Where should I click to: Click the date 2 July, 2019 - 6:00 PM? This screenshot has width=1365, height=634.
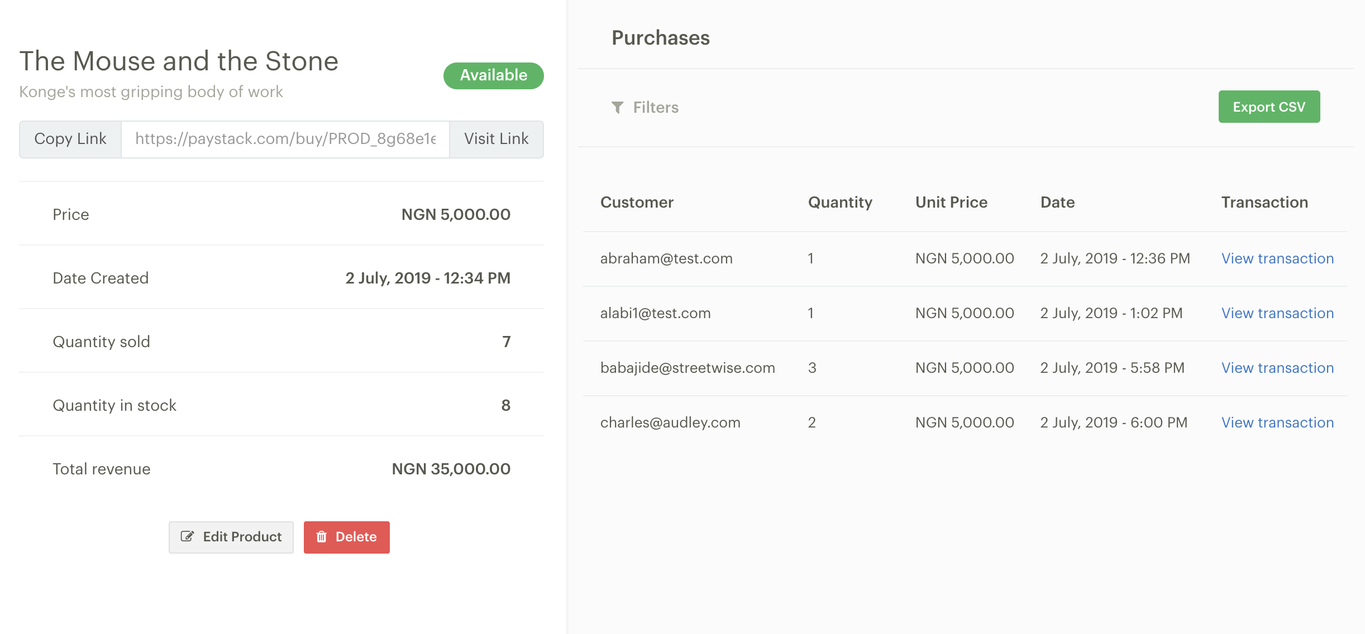point(1114,422)
